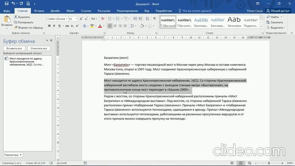This screenshot has height=166, width=295.
Task: Switch to read mode view in the status bar
Action: coord(232,163)
